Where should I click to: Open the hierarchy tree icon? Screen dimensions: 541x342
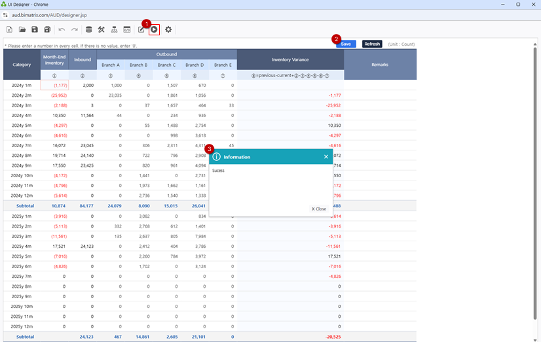pyautogui.click(x=114, y=29)
